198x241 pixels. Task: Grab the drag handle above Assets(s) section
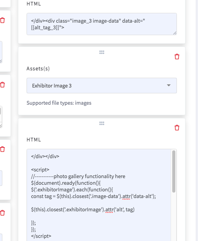coord(102,52)
